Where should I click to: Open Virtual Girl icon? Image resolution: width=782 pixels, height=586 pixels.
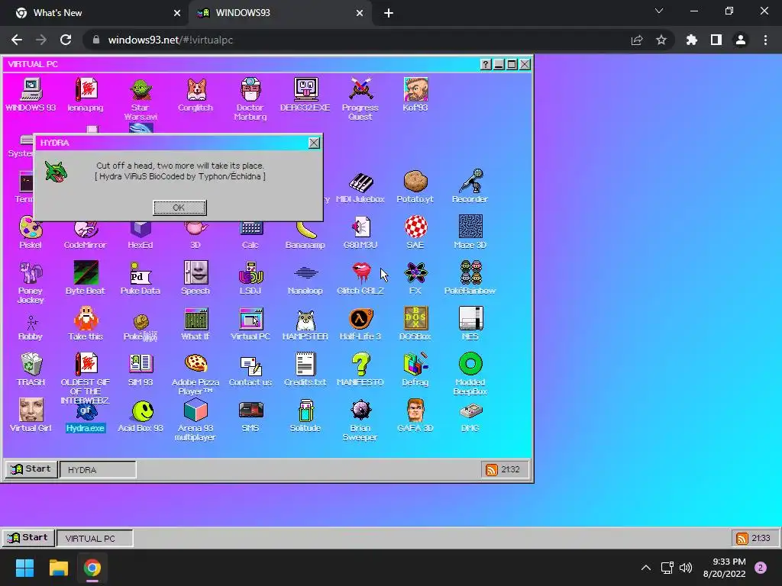[x=31, y=410]
